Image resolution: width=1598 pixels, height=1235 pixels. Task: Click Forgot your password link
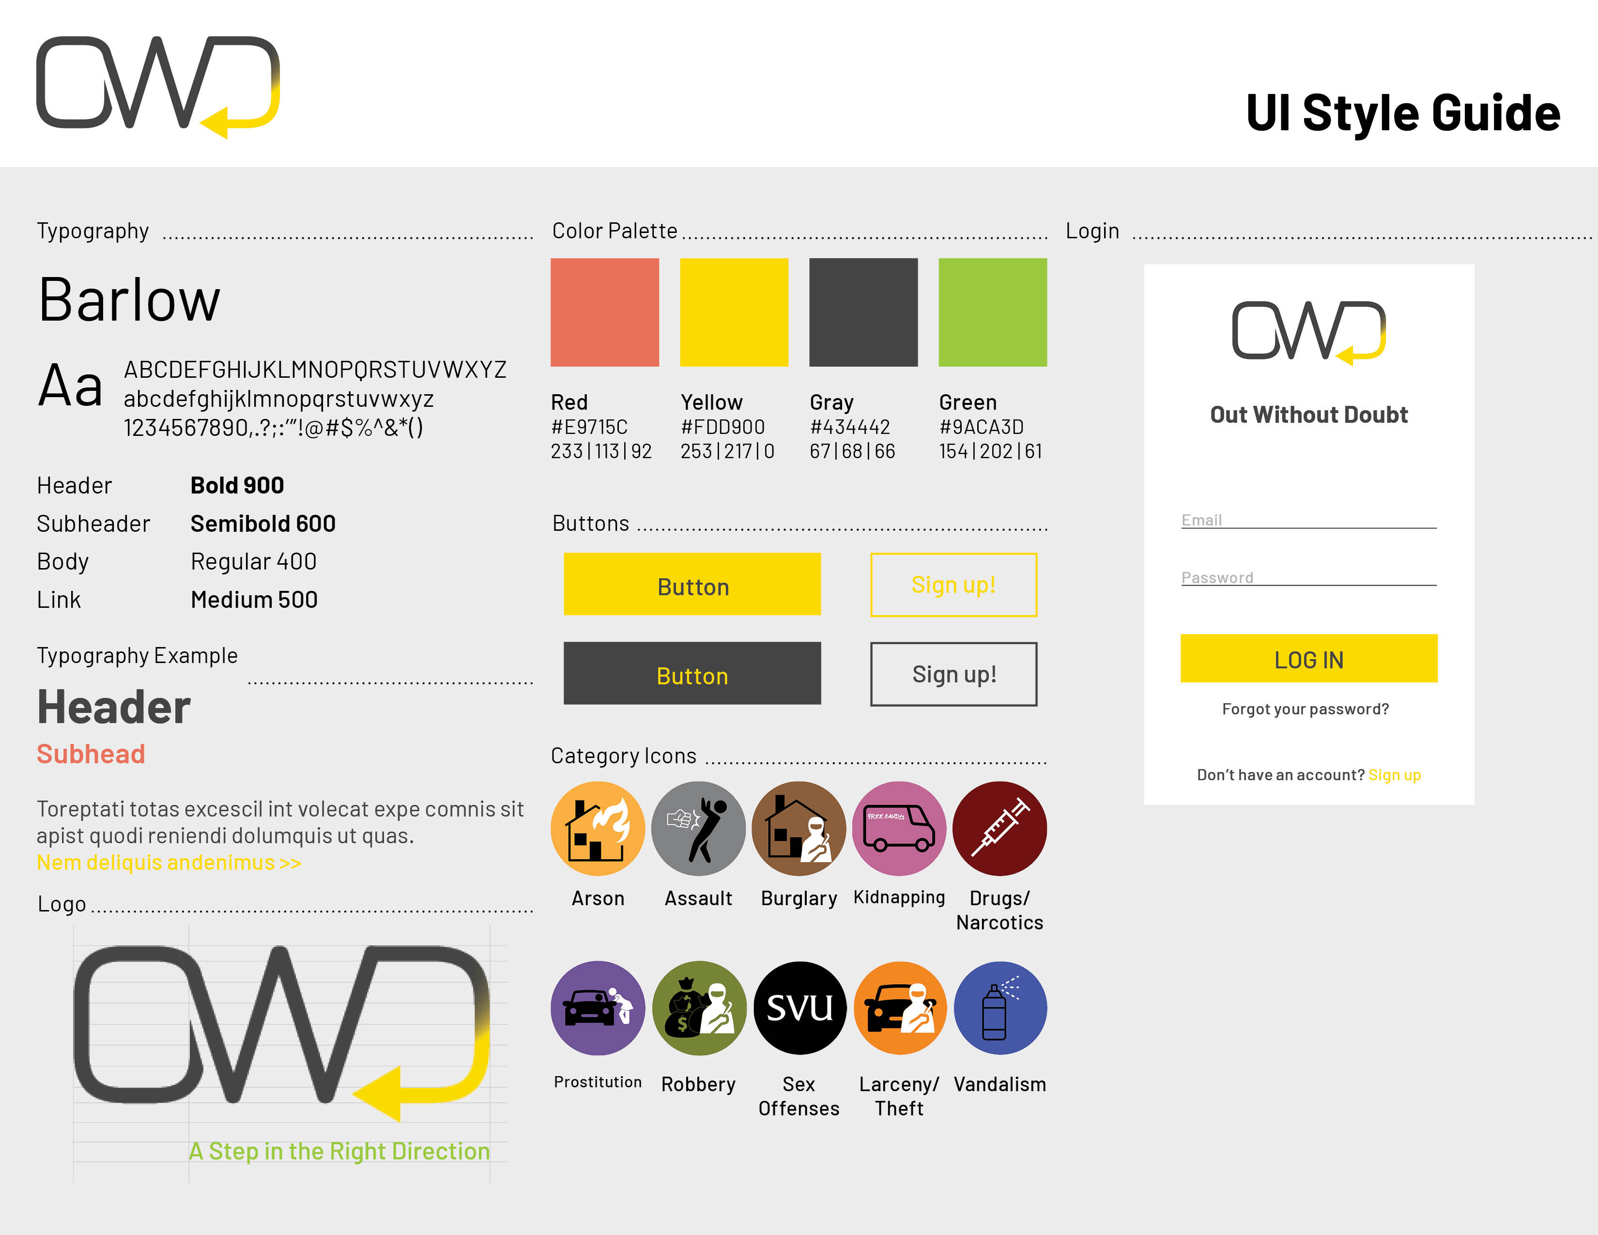click(x=1307, y=708)
